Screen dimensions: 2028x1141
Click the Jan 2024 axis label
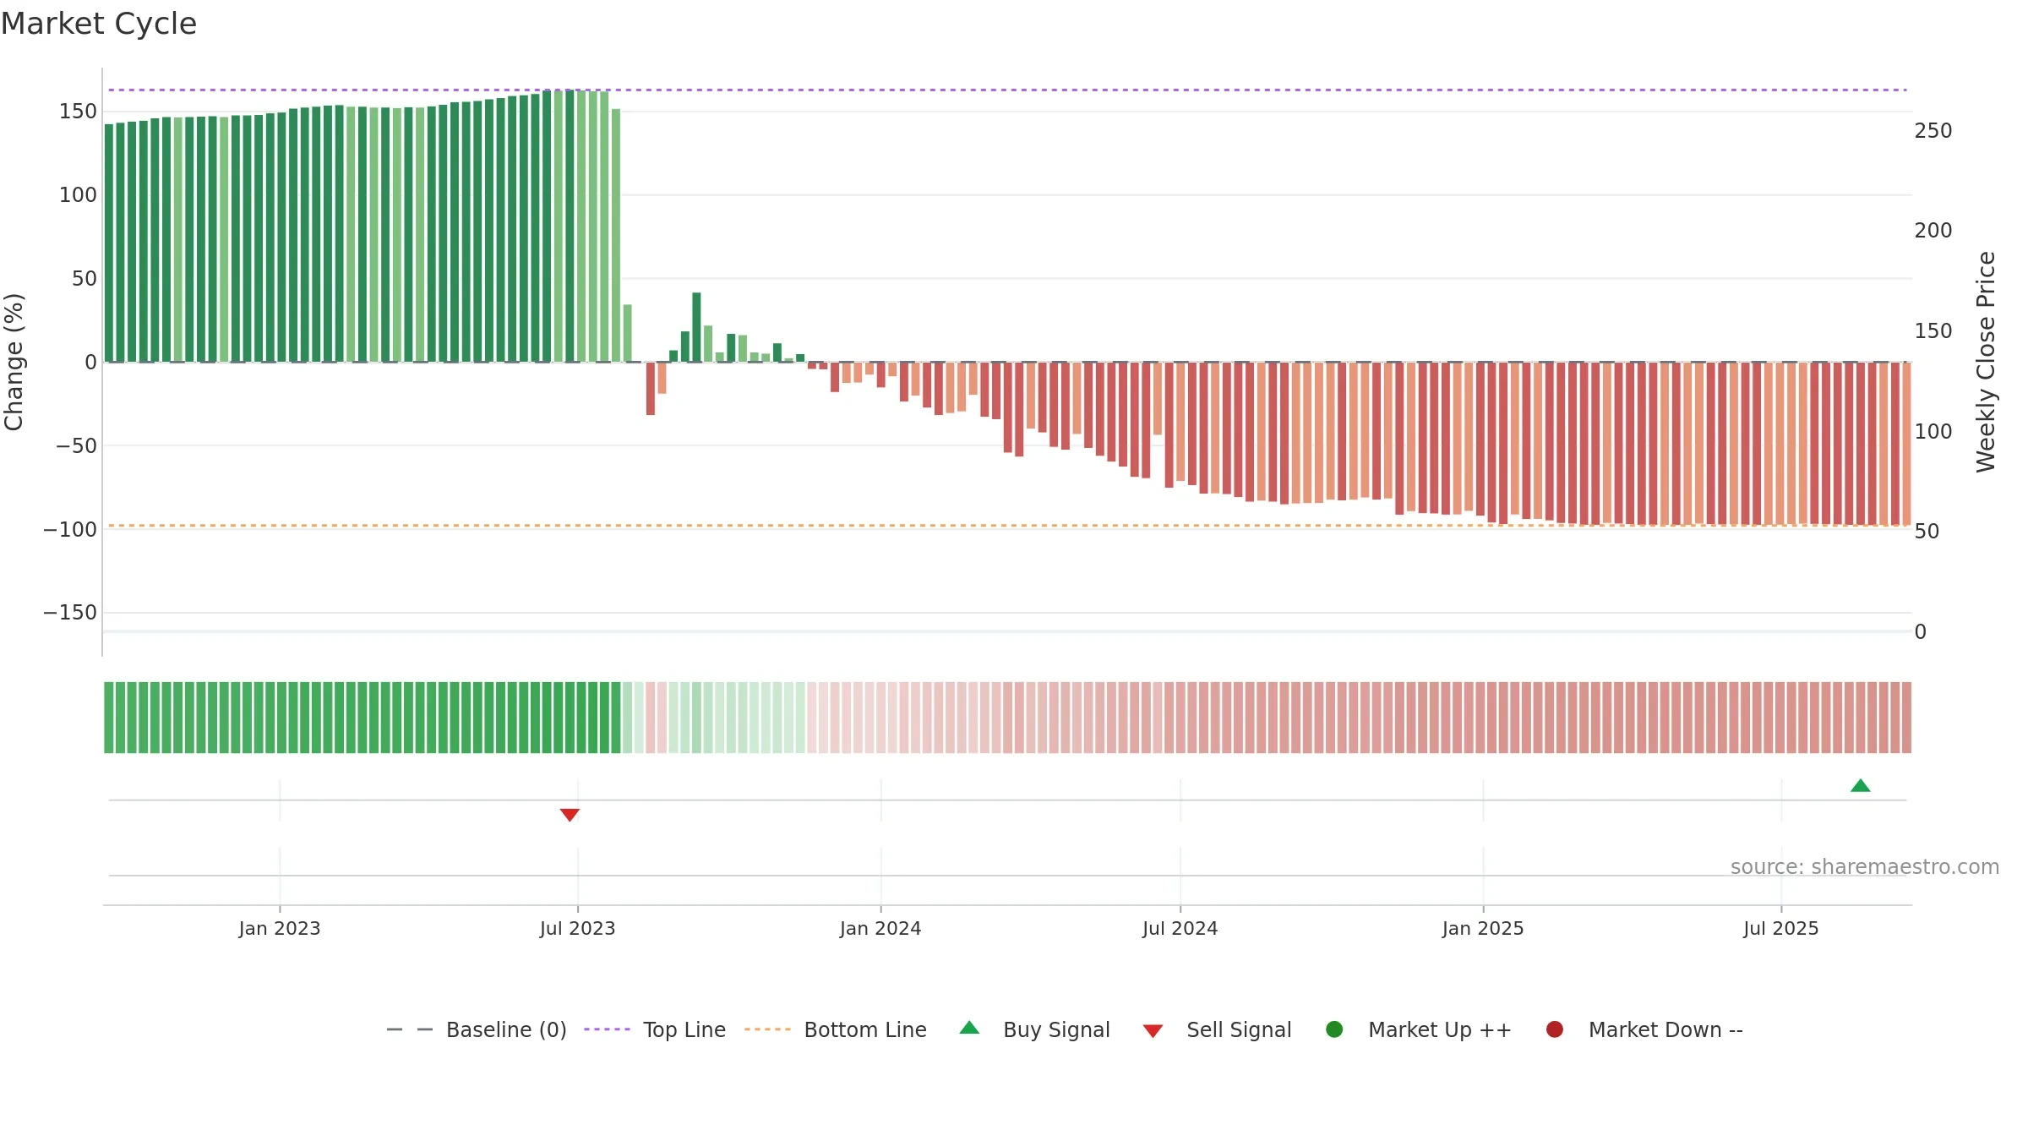[880, 929]
